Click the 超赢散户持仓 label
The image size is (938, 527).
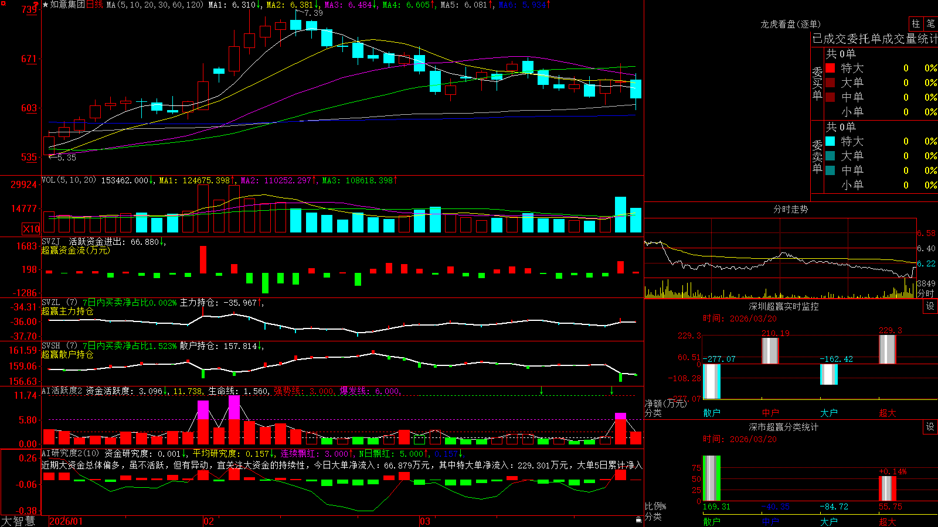pyautogui.click(x=67, y=355)
